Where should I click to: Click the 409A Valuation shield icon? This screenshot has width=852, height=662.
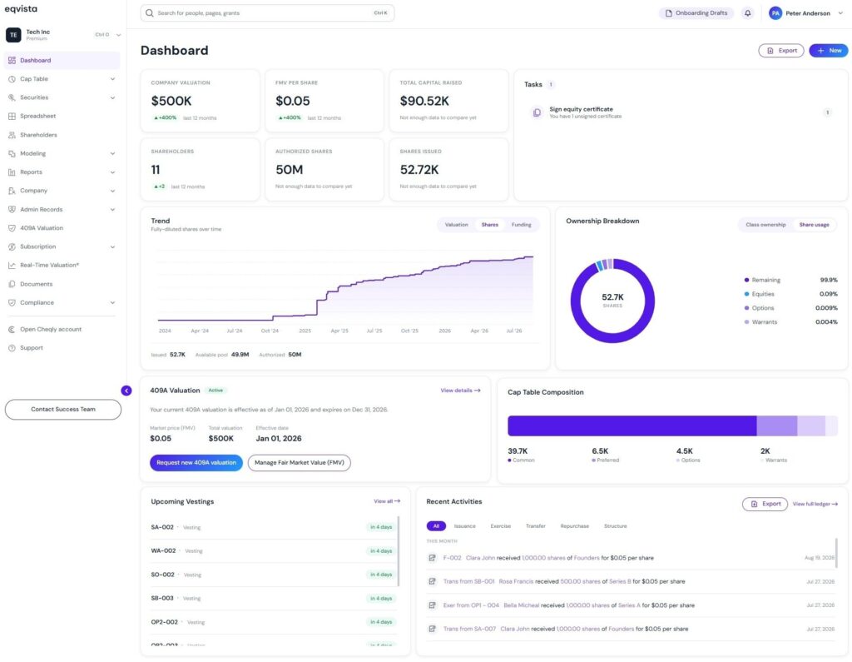pyautogui.click(x=12, y=228)
